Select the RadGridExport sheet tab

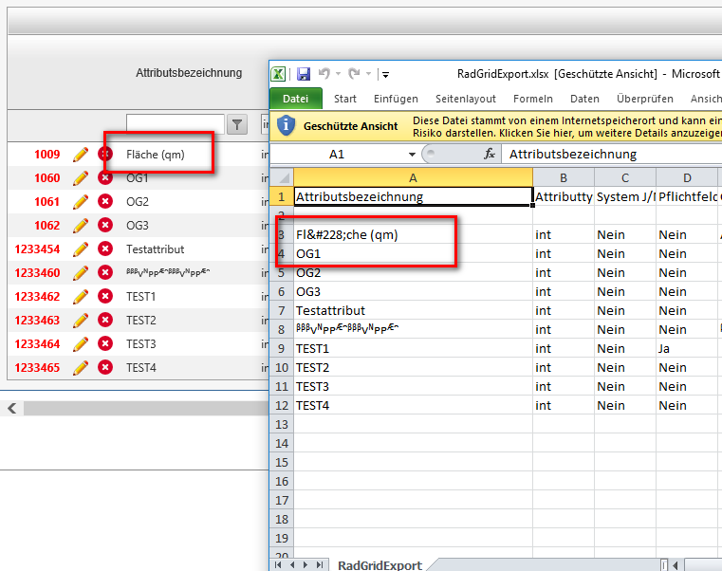[x=380, y=565]
